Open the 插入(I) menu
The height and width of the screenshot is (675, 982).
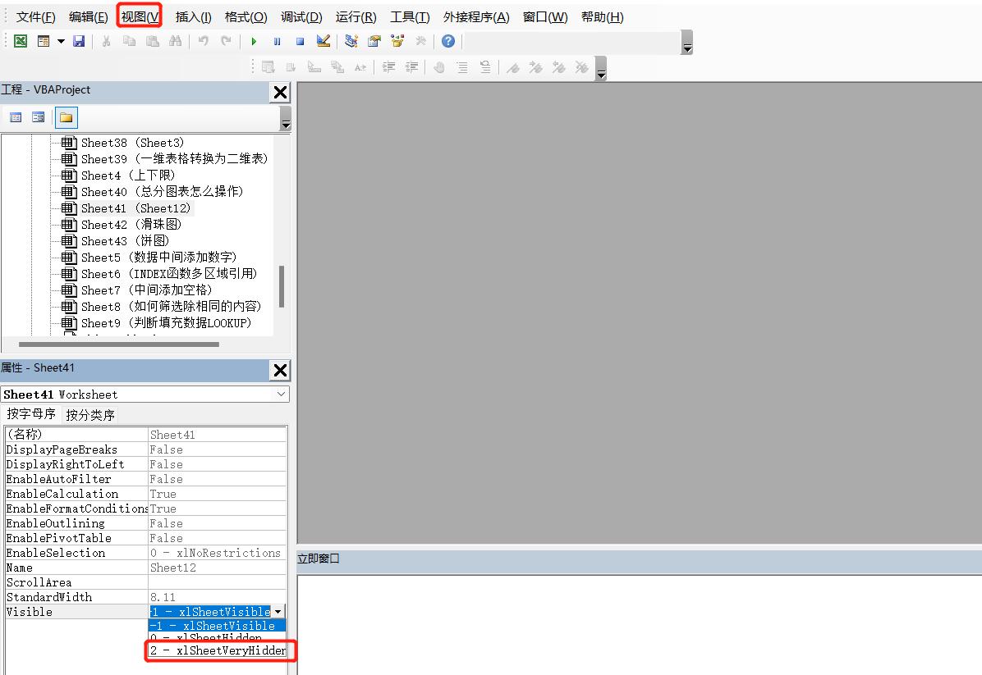(x=194, y=17)
